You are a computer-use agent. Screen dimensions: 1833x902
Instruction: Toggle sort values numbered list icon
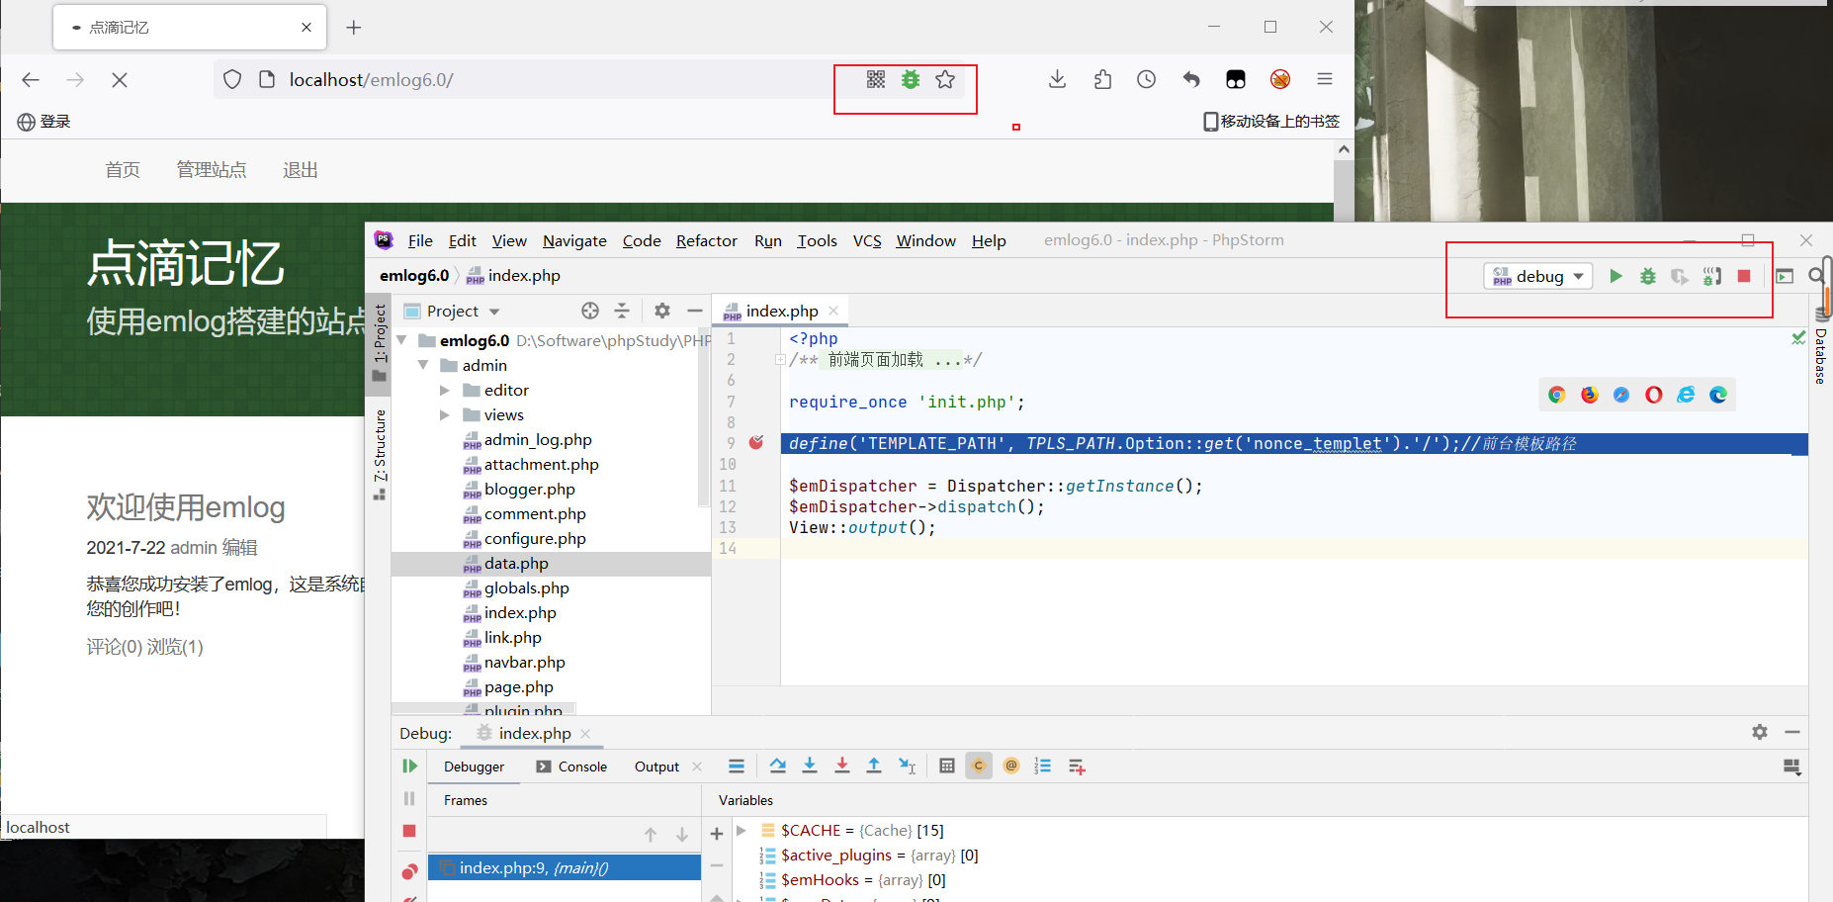point(1043,766)
